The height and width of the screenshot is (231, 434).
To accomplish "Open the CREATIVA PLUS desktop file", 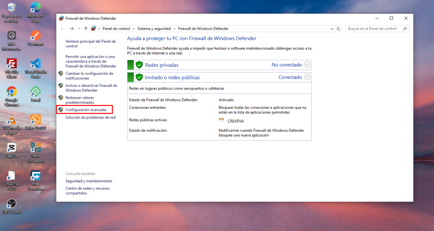I will pyautogui.click(x=11, y=181).
